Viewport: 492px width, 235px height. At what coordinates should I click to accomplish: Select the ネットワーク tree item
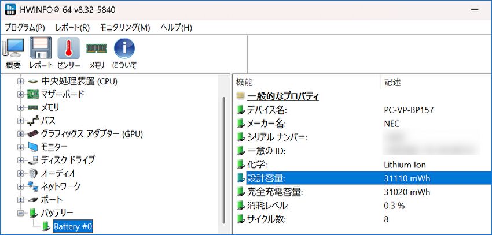(61, 186)
